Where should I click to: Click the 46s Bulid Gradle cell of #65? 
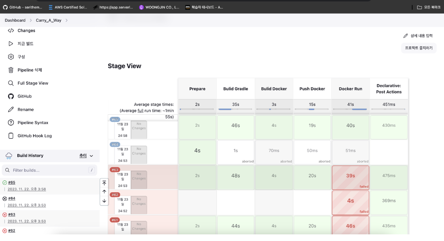(236, 127)
